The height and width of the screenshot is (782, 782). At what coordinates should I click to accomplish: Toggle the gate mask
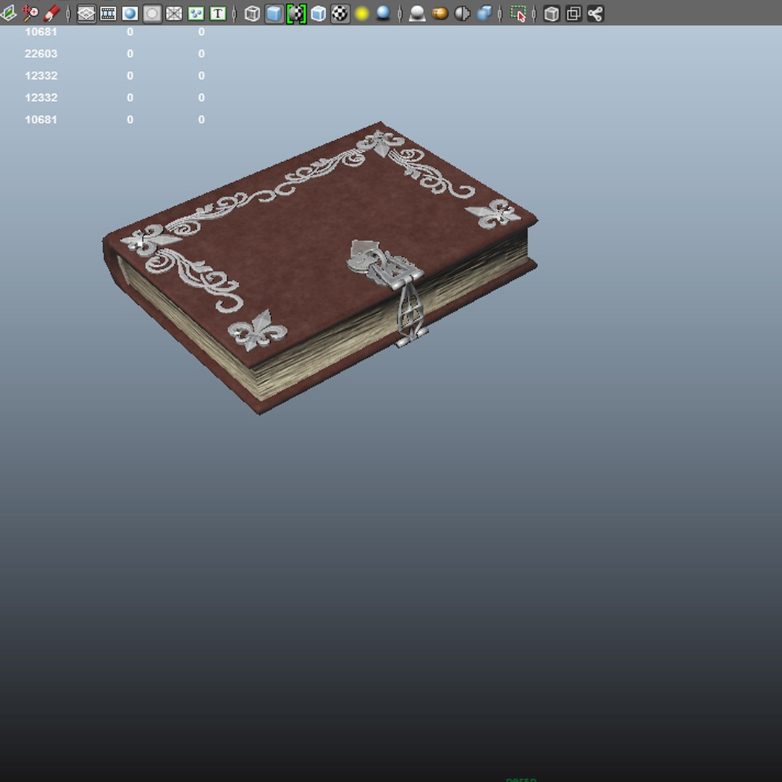point(152,14)
